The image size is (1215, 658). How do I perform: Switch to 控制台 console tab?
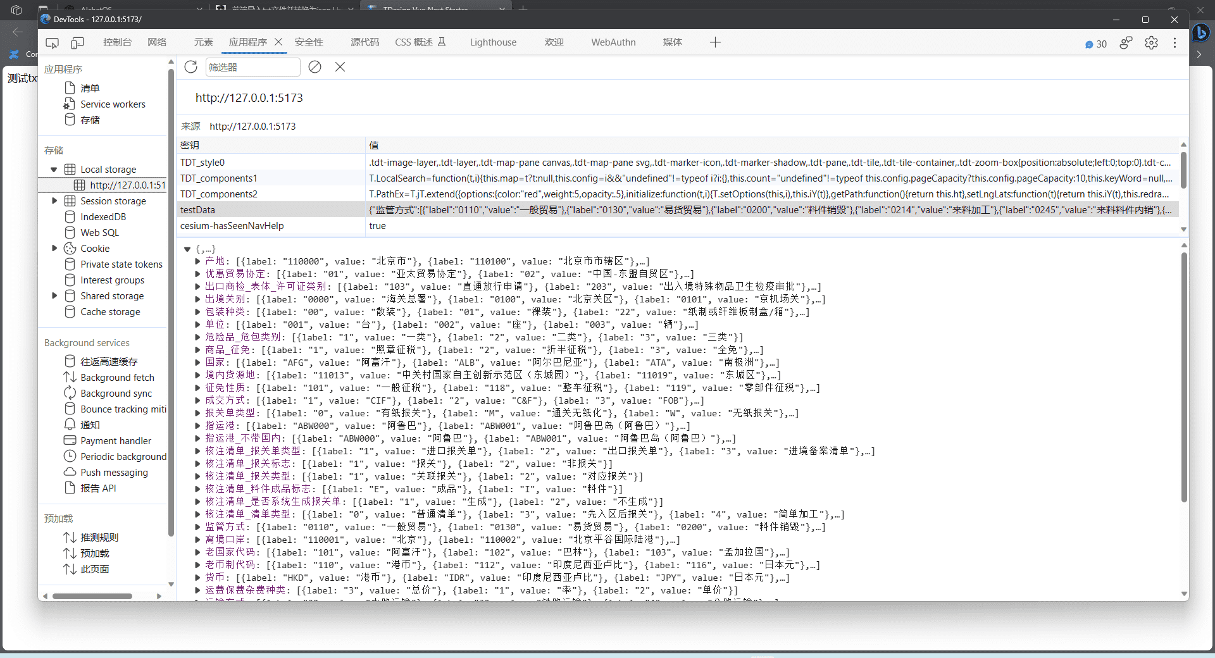117,42
